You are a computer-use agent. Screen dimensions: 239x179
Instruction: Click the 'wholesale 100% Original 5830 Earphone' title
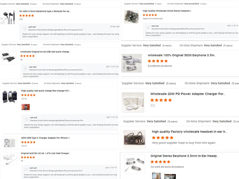(x=182, y=55)
